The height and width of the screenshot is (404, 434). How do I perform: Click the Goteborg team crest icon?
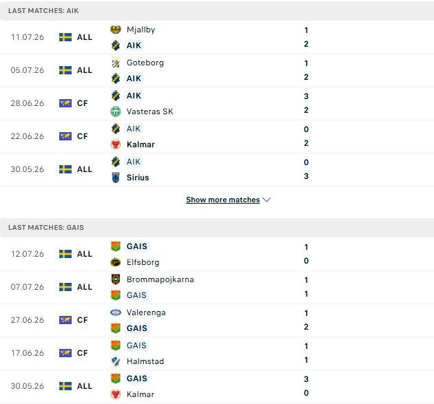click(x=116, y=63)
